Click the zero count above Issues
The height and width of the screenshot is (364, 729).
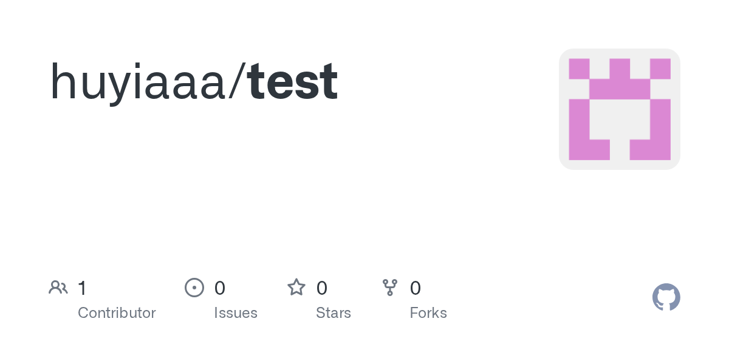[220, 288]
